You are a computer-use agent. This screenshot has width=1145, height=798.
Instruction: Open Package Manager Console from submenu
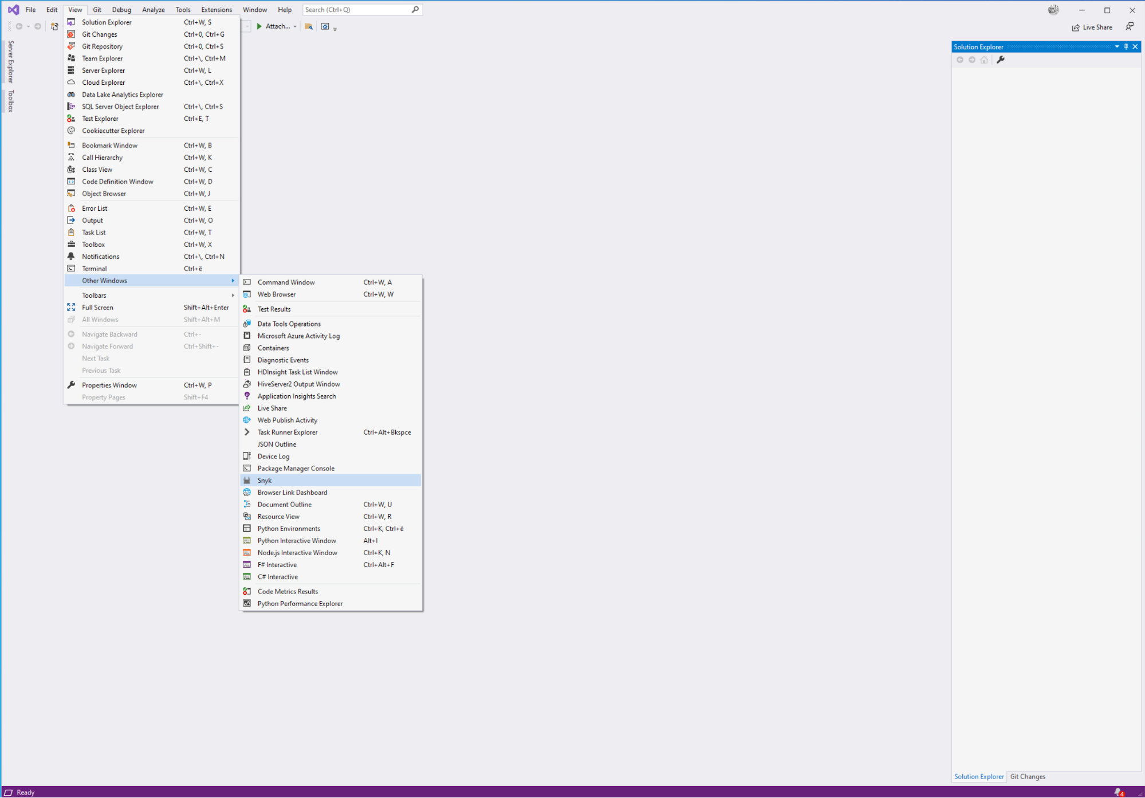pyautogui.click(x=296, y=468)
